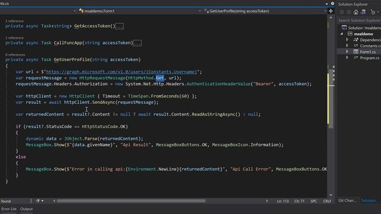Click the HttpStatusCode.OK text in if statement
The width and height of the screenshot is (381, 214).
click(104, 127)
